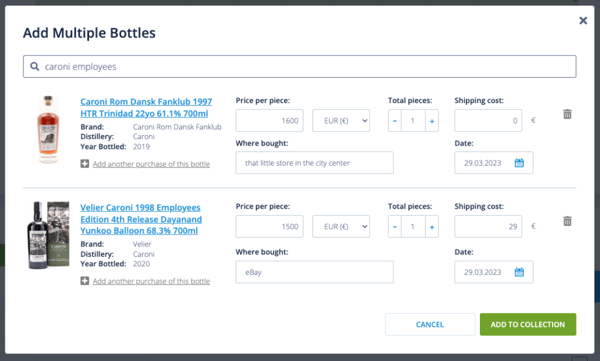Click year bottled value 2019
Image resolution: width=600 pixels, height=361 pixels.
pyautogui.click(x=141, y=147)
